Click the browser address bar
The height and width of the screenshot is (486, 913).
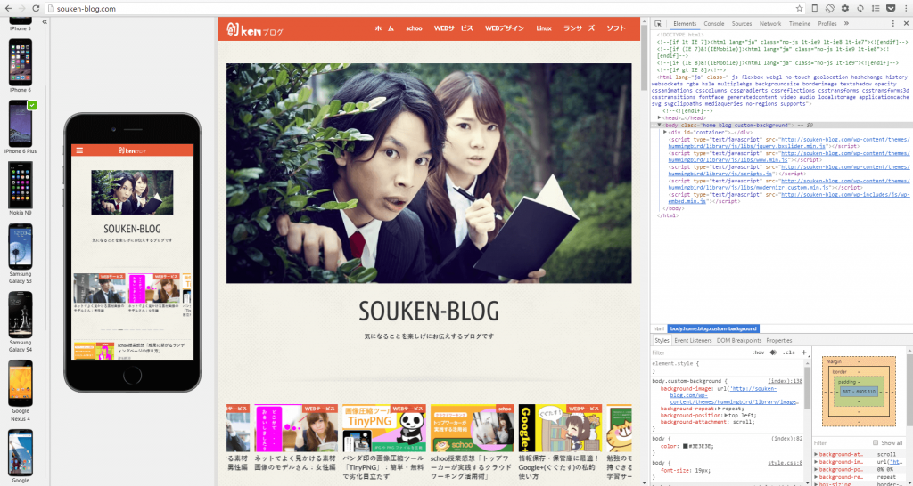[x=419, y=9]
